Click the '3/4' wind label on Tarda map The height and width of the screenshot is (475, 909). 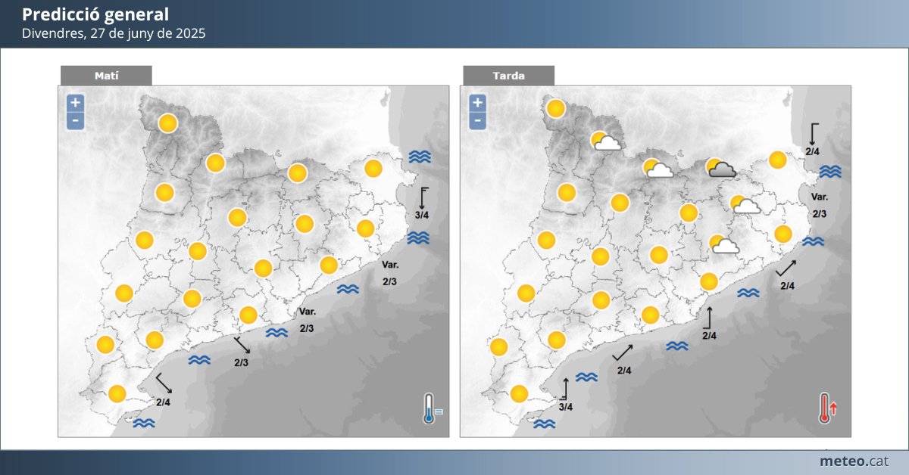pyautogui.click(x=566, y=407)
